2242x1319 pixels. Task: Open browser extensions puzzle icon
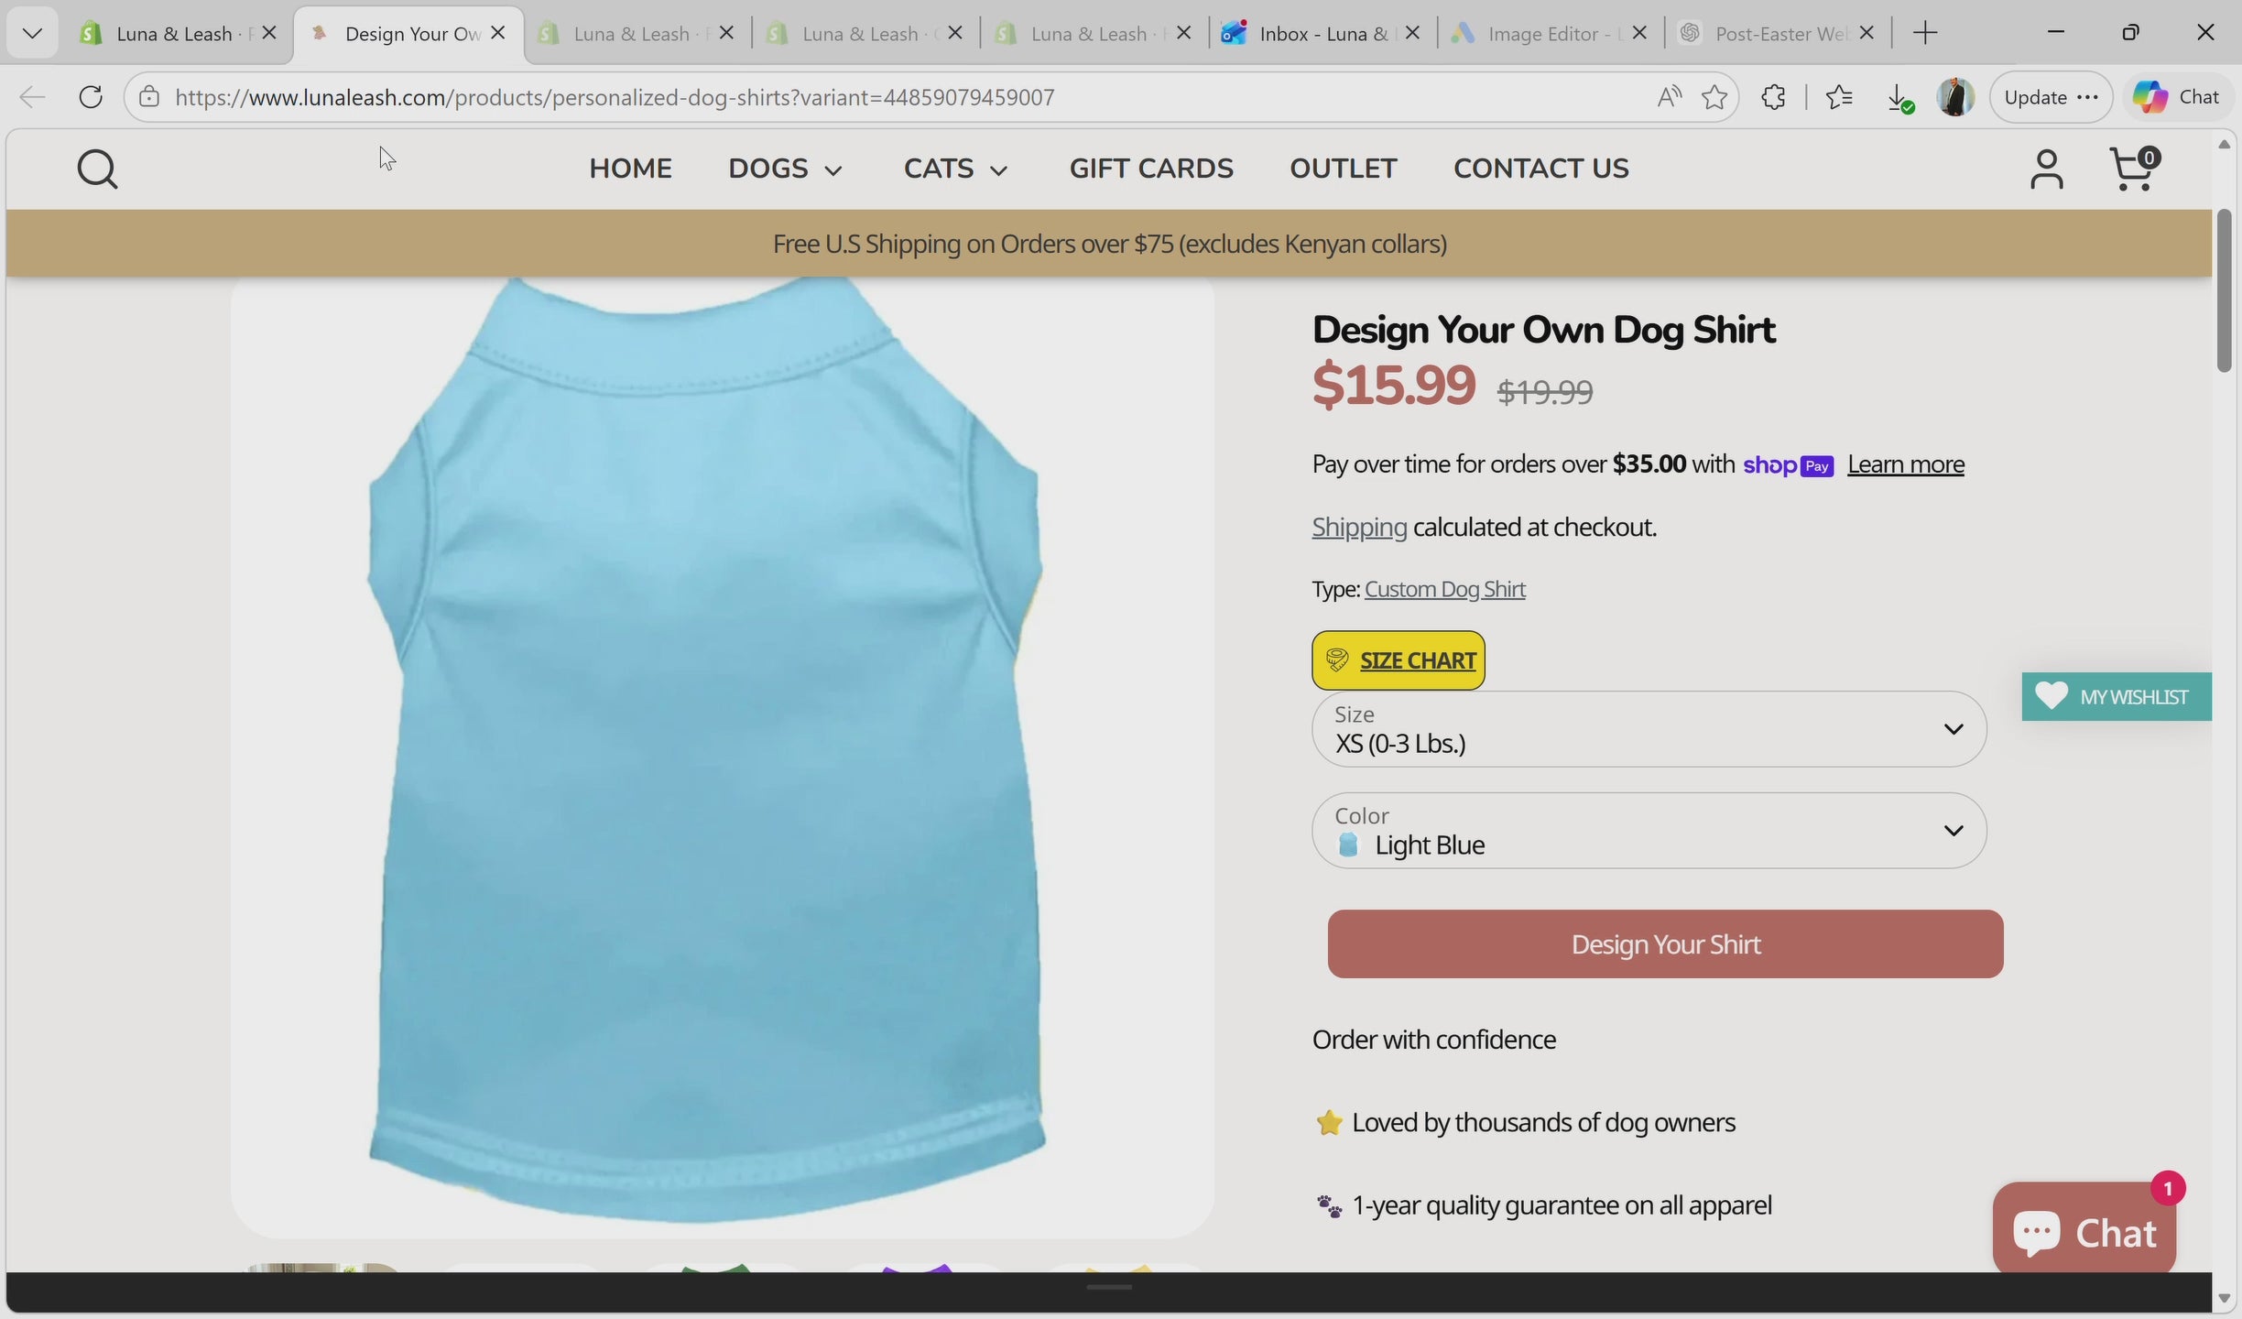tap(1774, 97)
